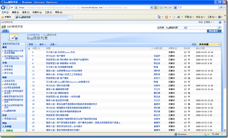
Task: Open issue 19 精英小组-验证控件问题
Action: pos(57,100)
